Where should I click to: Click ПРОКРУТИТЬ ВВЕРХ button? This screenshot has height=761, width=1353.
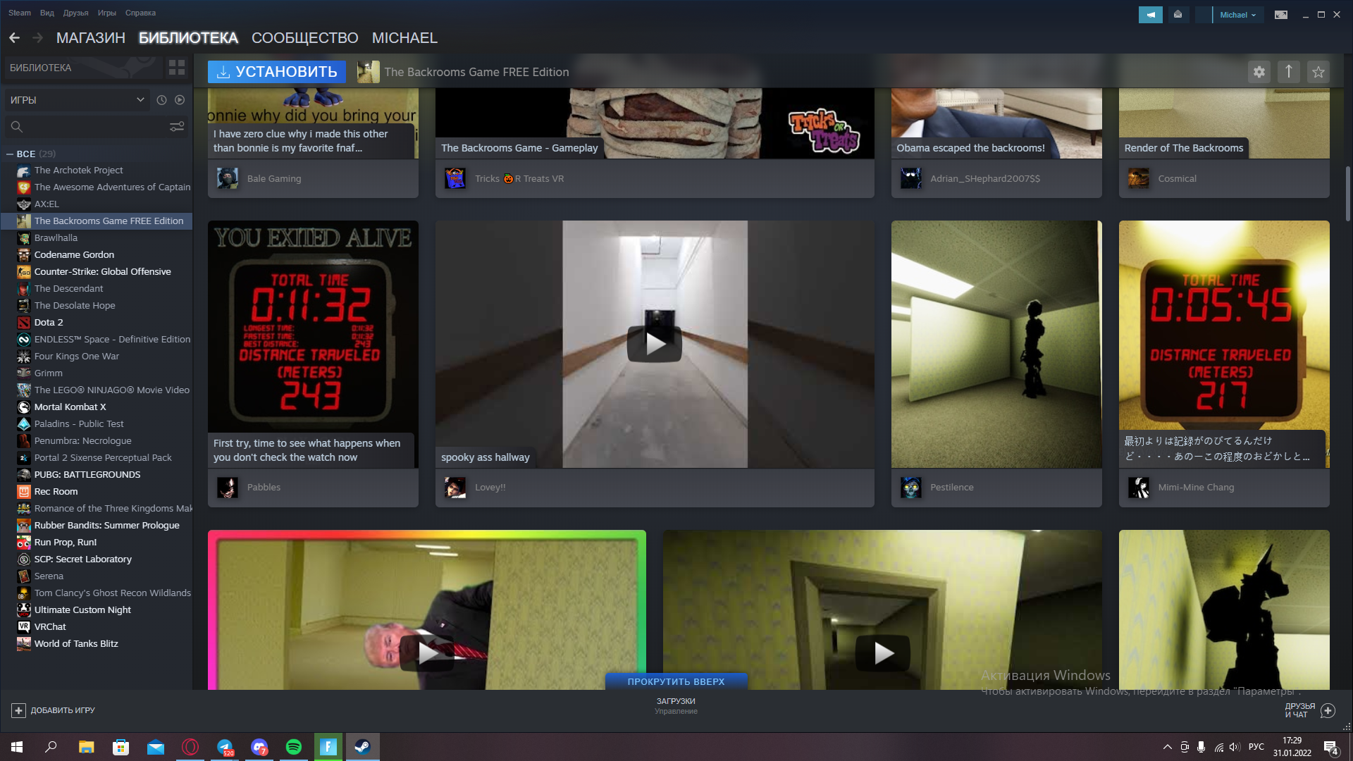pos(676,682)
